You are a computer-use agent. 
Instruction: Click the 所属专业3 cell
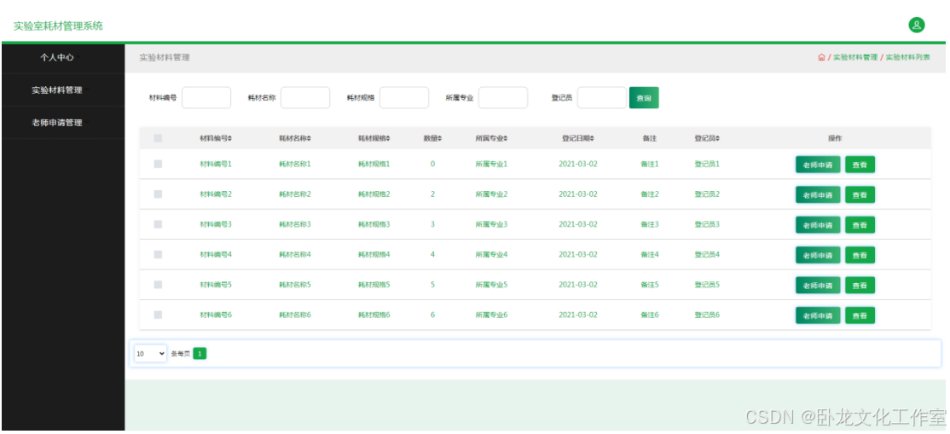[x=491, y=225]
